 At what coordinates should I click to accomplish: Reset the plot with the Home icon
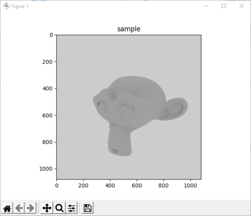(x=7, y=208)
